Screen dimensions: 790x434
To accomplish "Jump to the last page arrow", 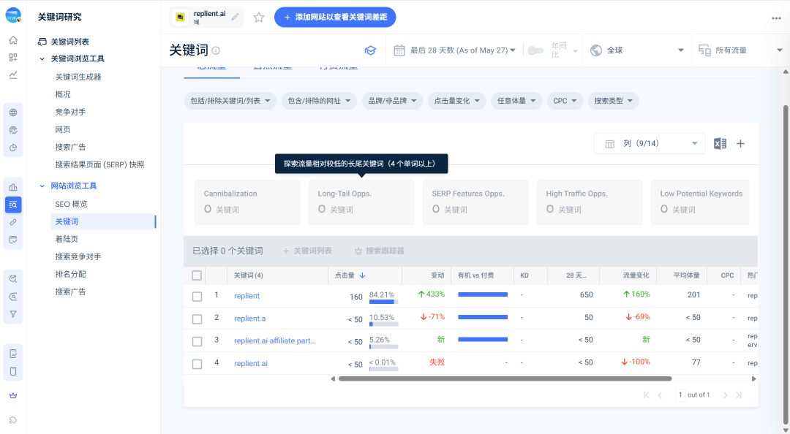I will coord(739,395).
